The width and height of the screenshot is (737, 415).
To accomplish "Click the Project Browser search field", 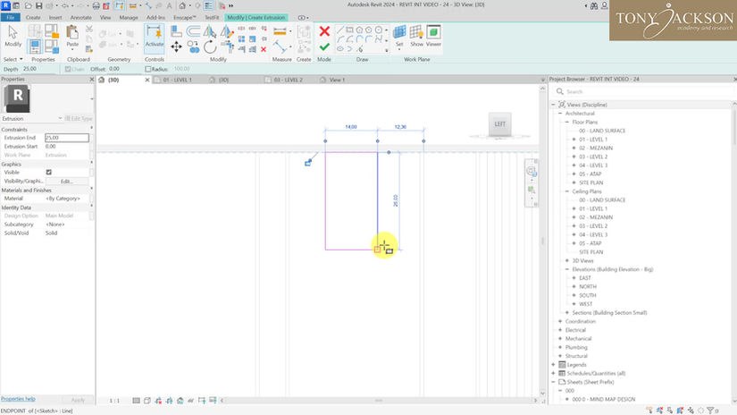I will [646, 92].
